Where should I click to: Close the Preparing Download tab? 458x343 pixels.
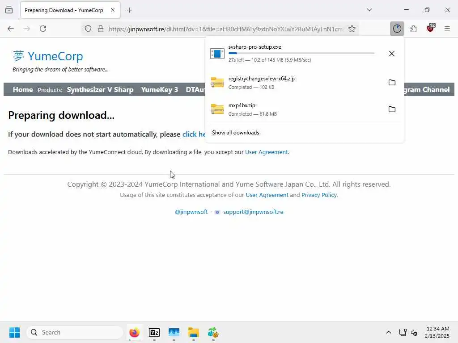(113, 10)
